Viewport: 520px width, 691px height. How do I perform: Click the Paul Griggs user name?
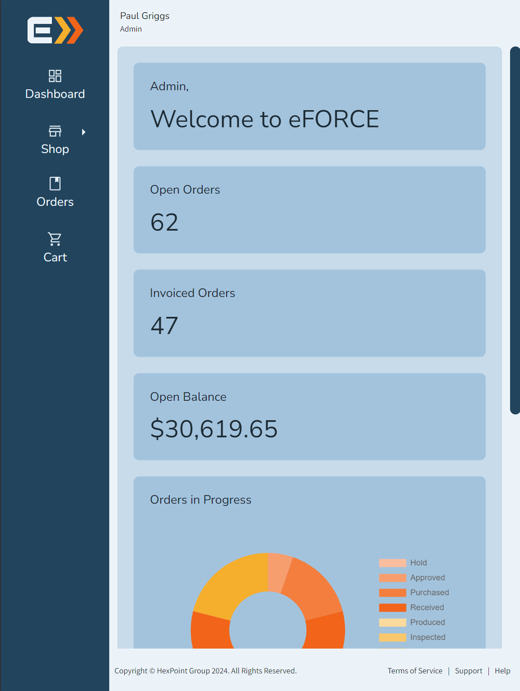click(x=145, y=16)
